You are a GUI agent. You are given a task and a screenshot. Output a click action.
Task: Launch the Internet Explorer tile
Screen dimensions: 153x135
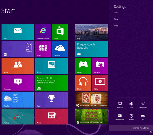[43, 32]
